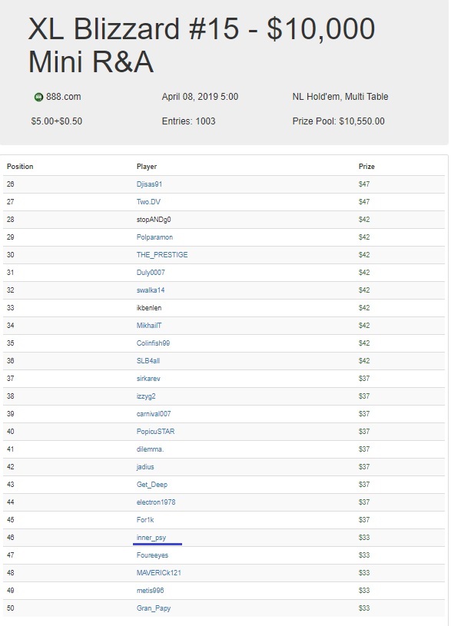Click the Duly0007 player link
This screenshot has height=626, width=451.
(151, 272)
